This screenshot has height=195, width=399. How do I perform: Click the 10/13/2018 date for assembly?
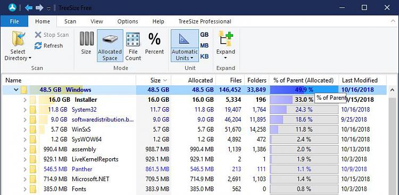[x=356, y=149]
